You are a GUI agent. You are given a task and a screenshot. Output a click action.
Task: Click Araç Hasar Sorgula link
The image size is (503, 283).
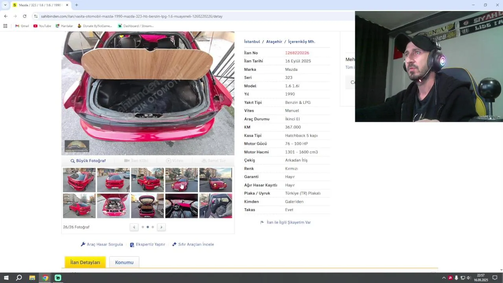coord(102,244)
